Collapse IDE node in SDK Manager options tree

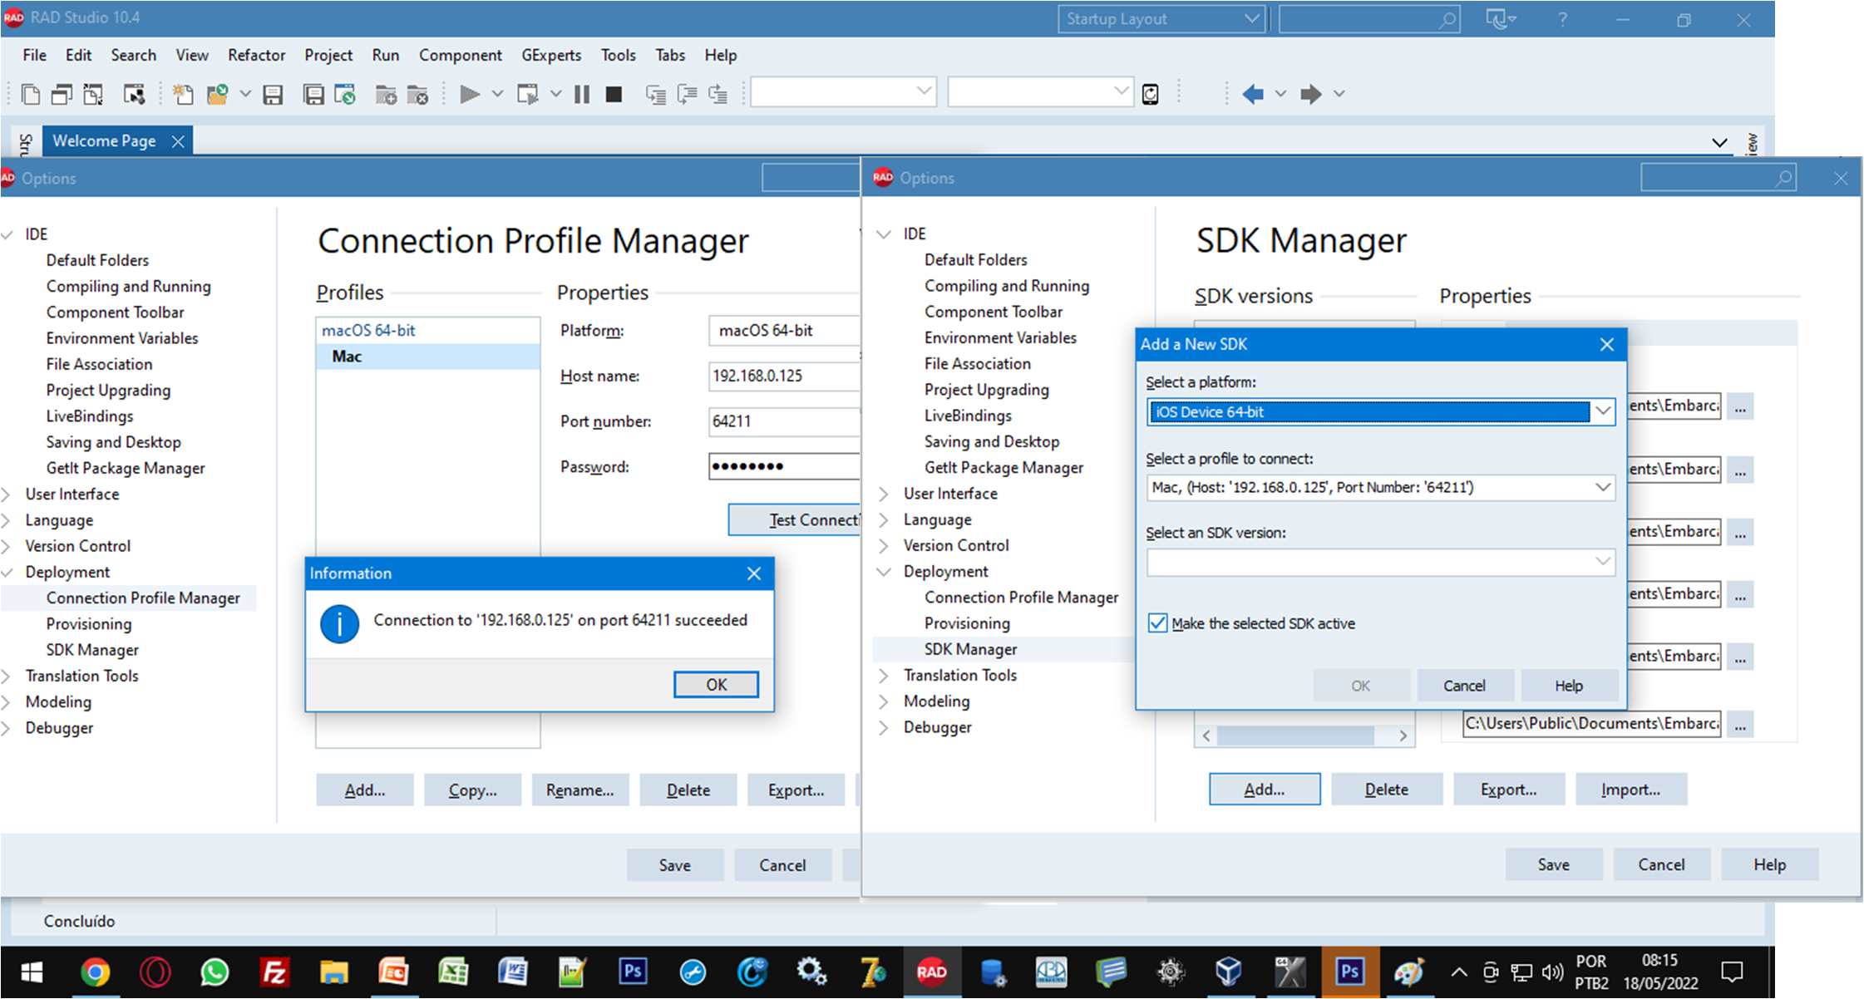coord(884,234)
